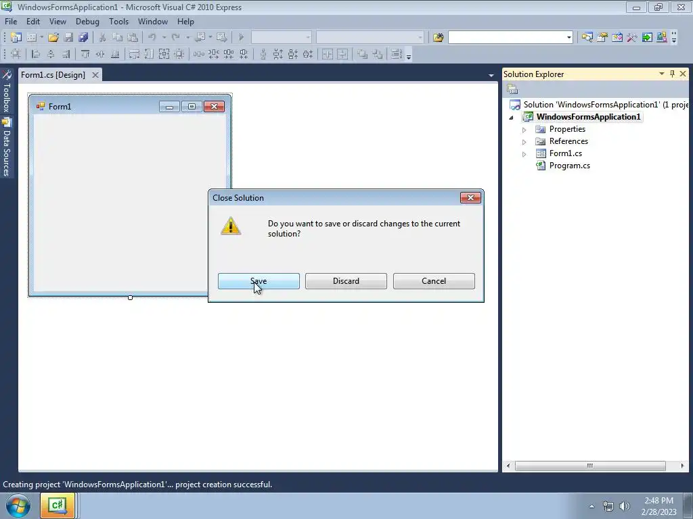
Task: Click the Open File folder icon
Action: [53, 38]
